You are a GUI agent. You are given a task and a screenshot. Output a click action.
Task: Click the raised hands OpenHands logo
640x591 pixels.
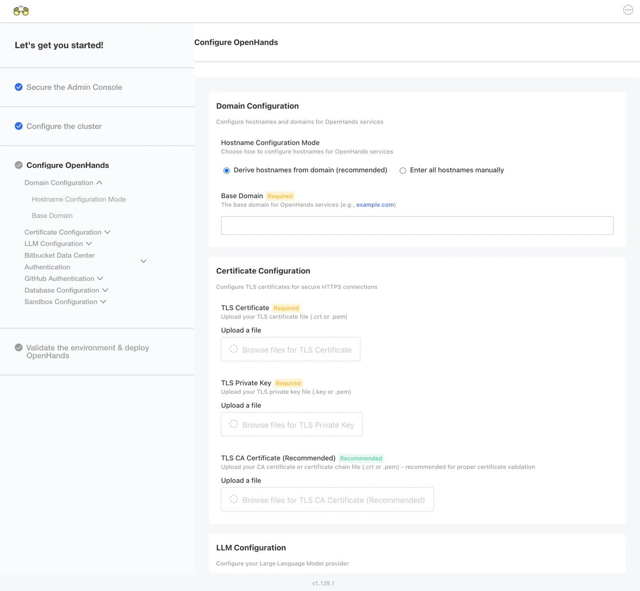tap(20, 10)
